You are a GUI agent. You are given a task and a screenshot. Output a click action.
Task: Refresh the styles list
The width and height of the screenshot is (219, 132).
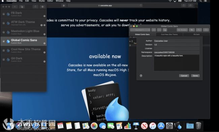[x=35, y=6]
